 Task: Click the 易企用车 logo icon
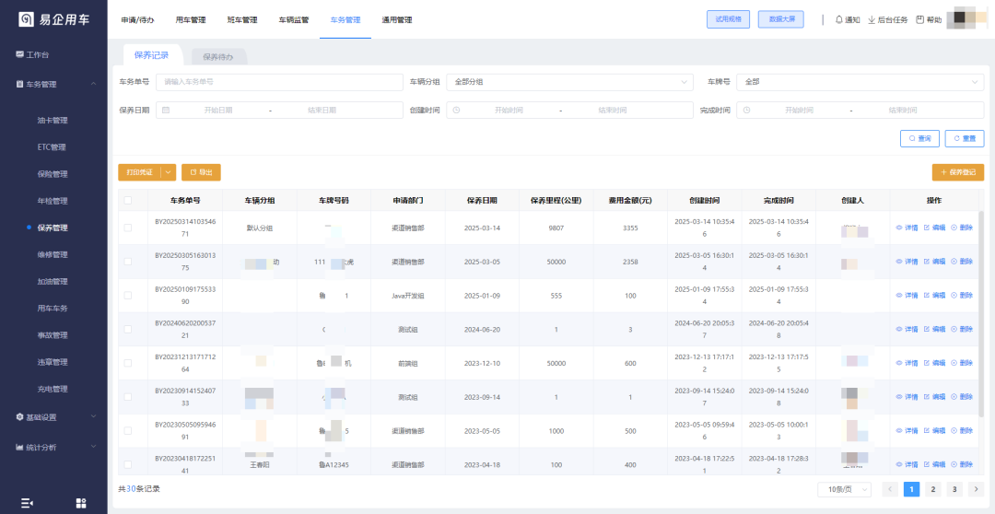click(27, 19)
